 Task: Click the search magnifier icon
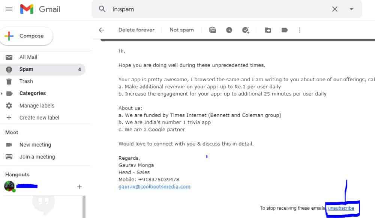click(101, 9)
